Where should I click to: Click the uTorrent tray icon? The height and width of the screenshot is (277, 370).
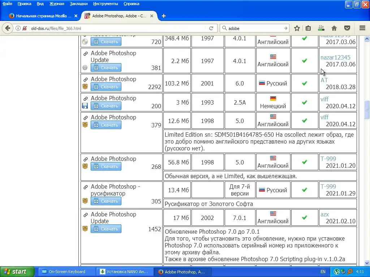(337, 272)
